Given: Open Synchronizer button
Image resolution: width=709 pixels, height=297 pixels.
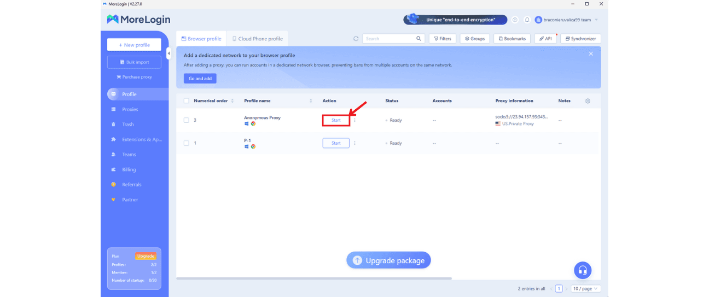Looking at the screenshot, I should point(581,39).
